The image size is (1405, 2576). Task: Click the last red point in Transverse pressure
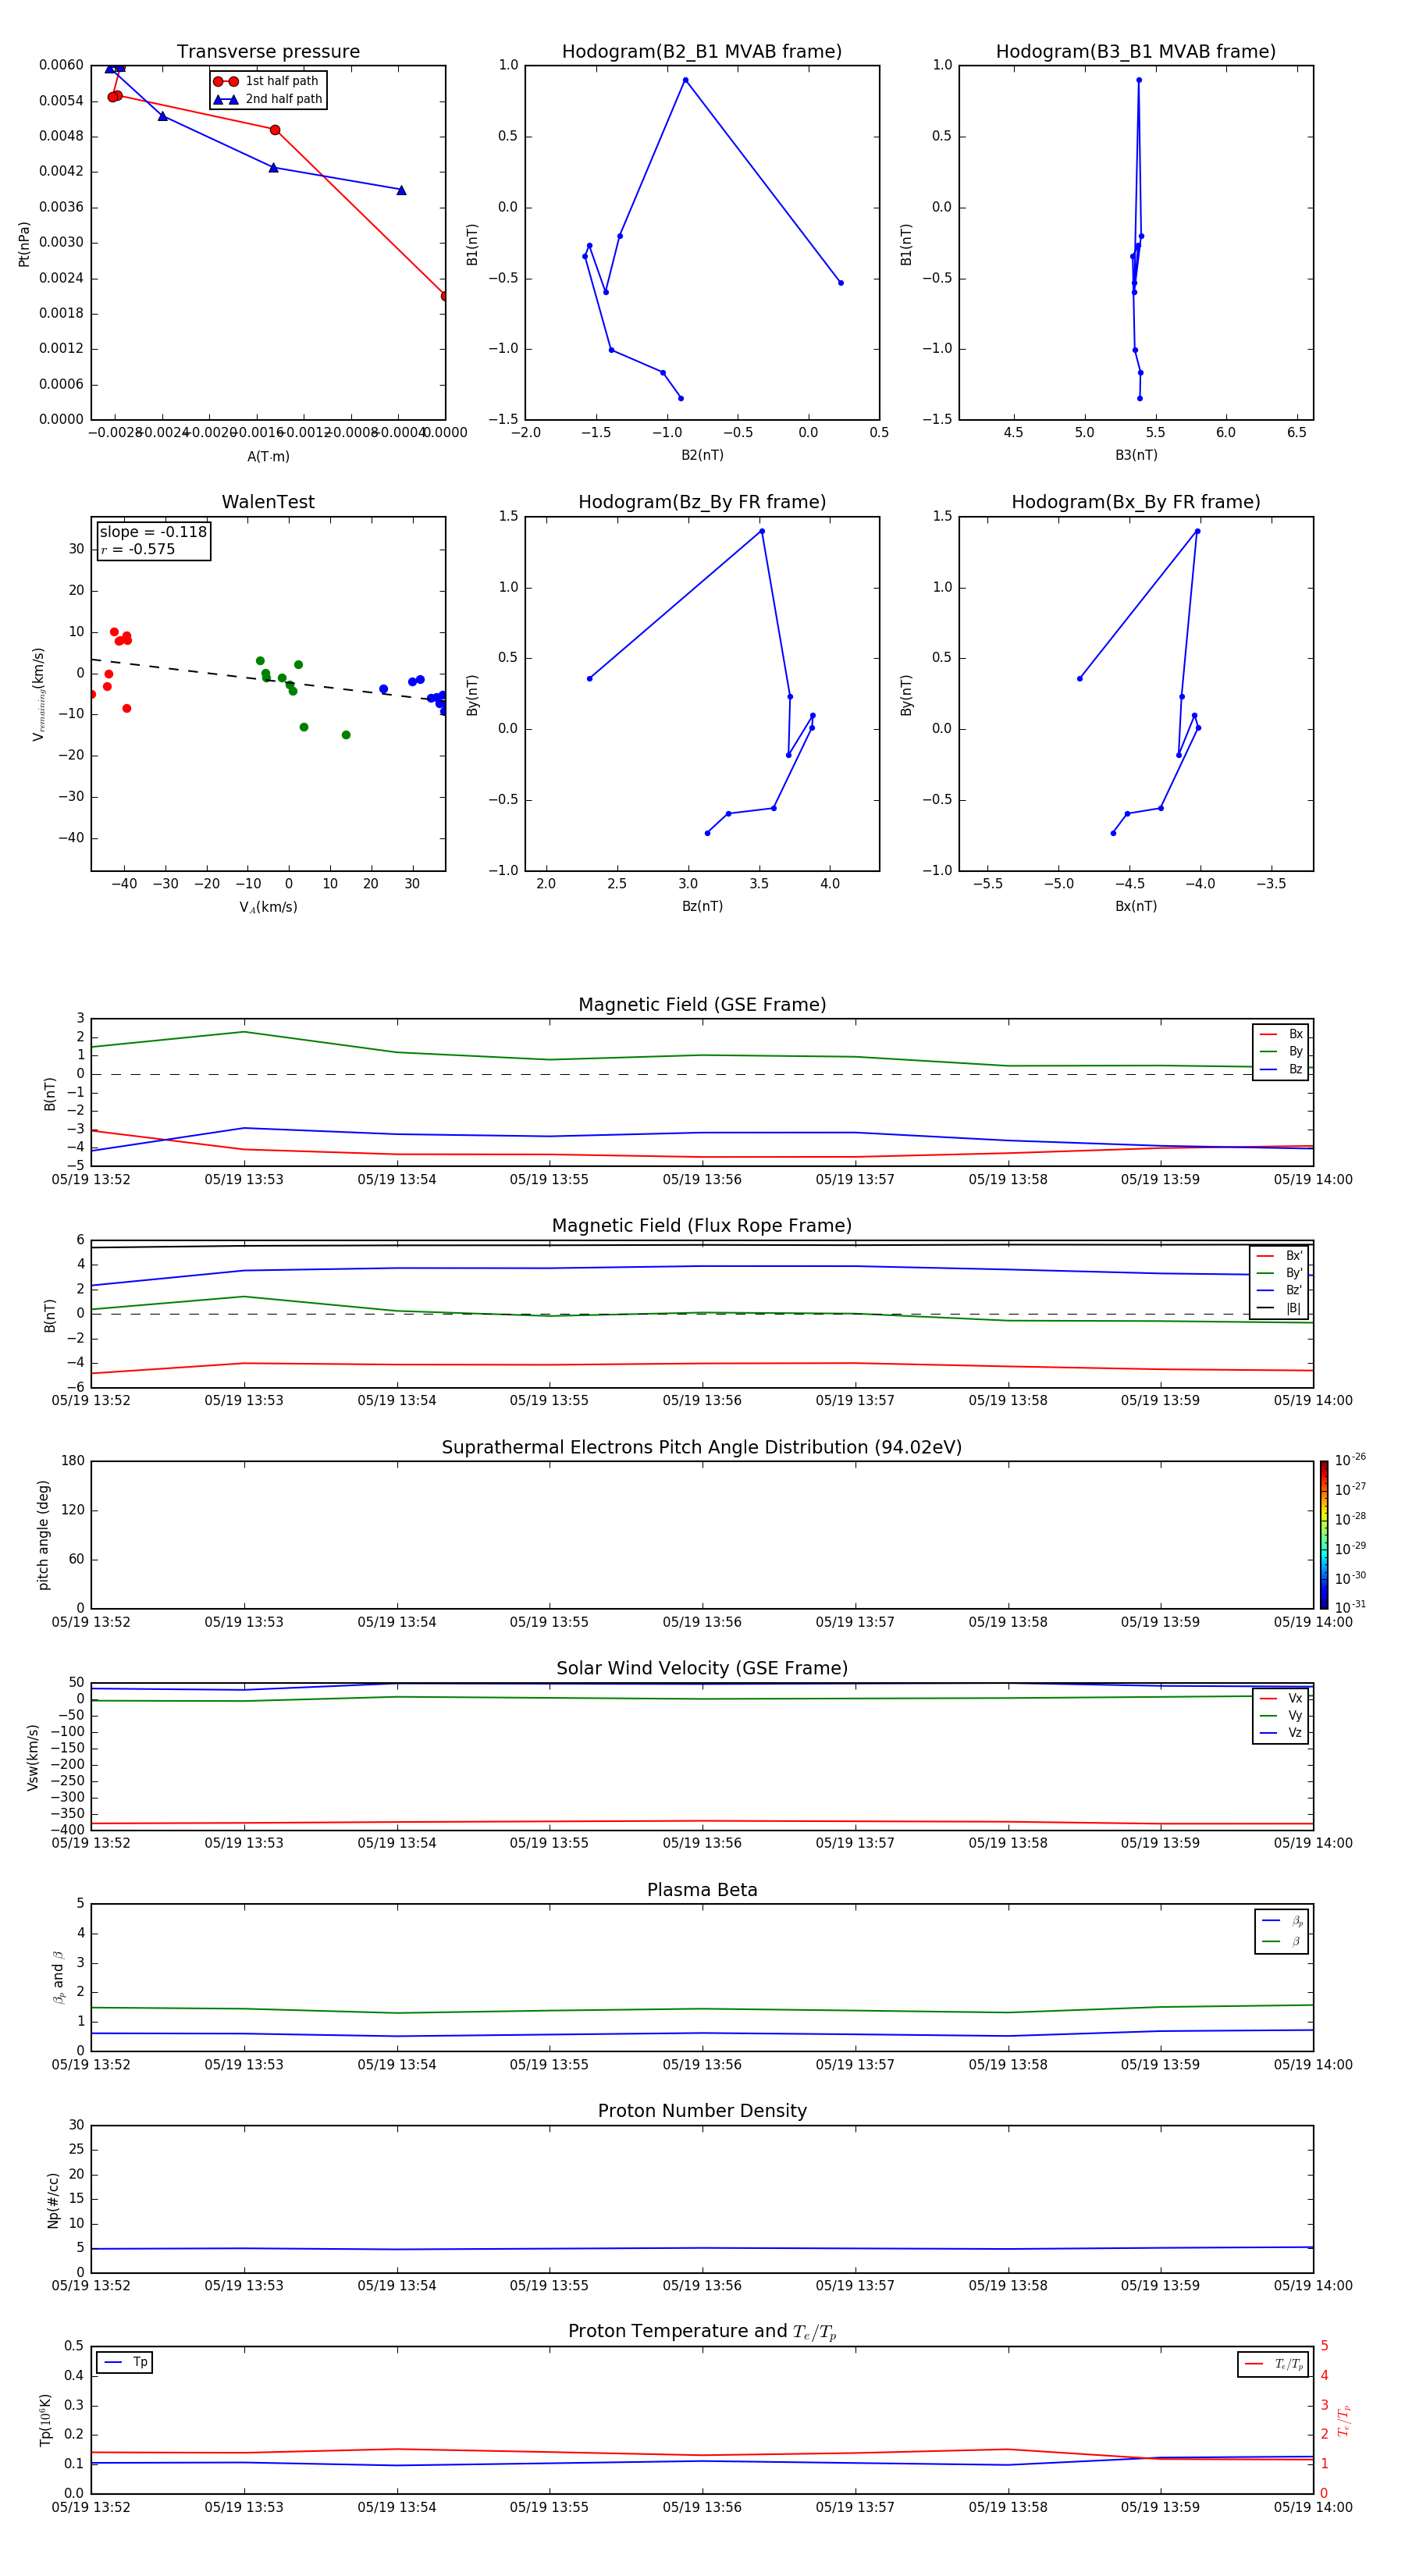445,296
